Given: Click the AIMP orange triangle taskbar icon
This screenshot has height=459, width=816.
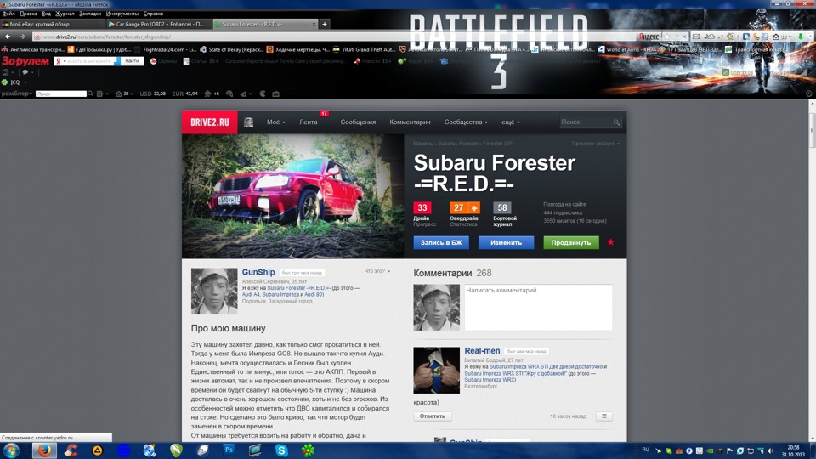Looking at the screenshot, I should click(97, 450).
